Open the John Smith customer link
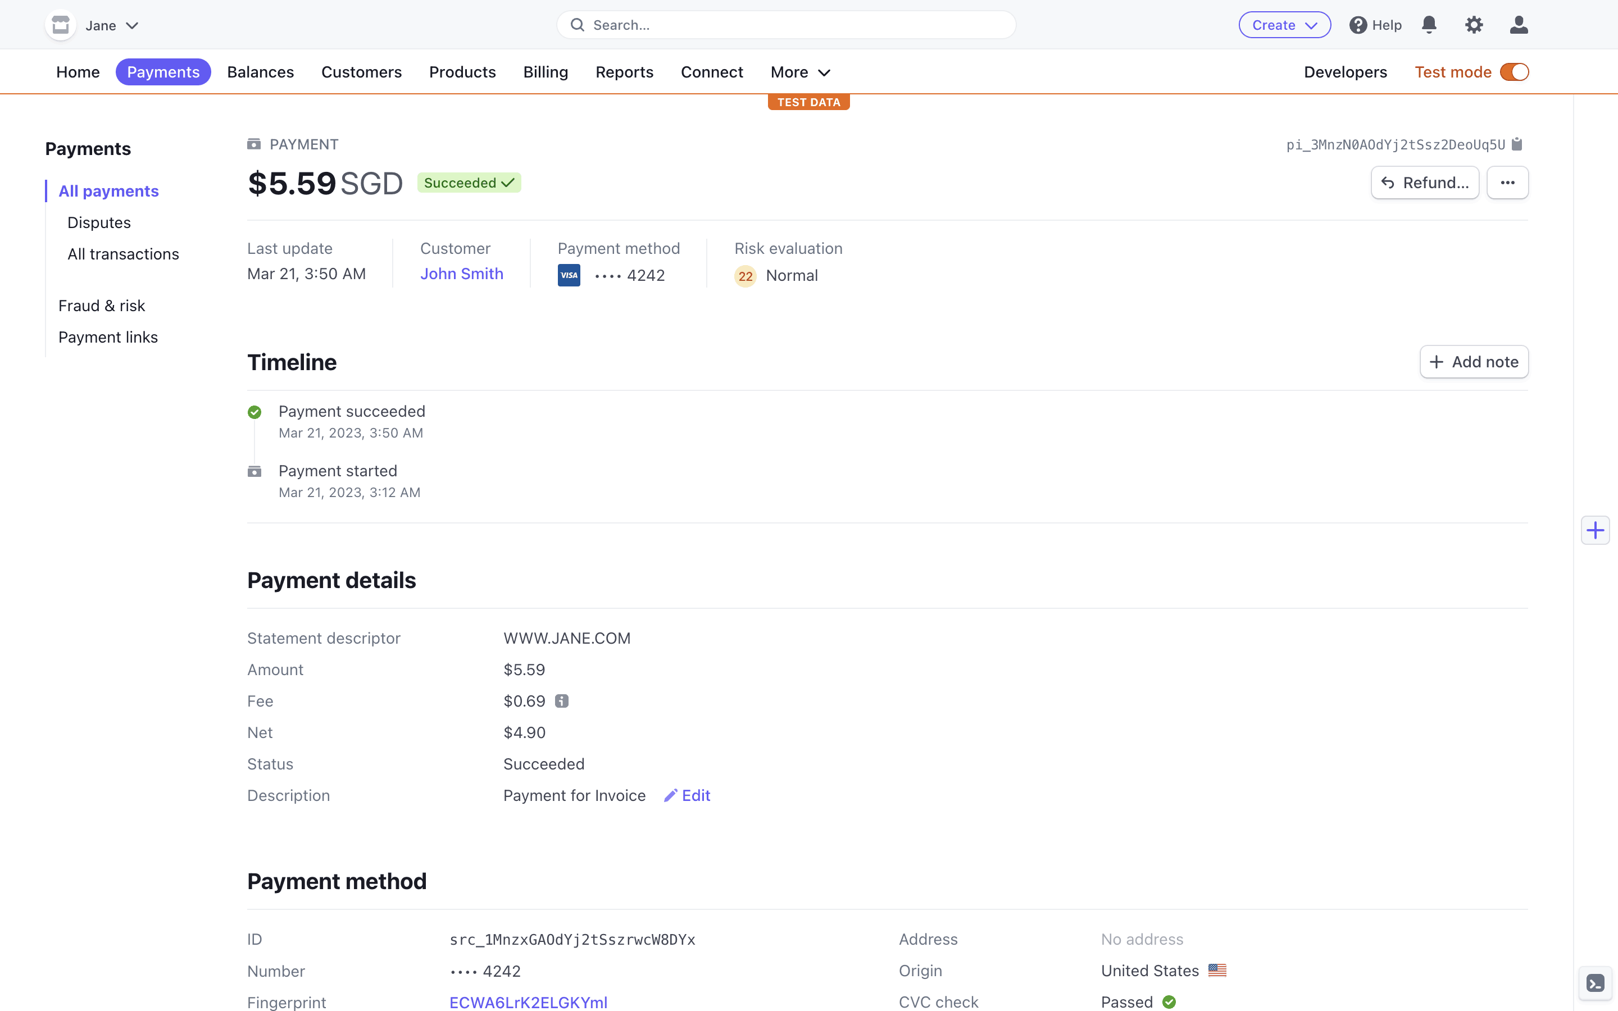The width and height of the screenshot is (1618, 1011). pyautogui.click(x=461, y=274)
